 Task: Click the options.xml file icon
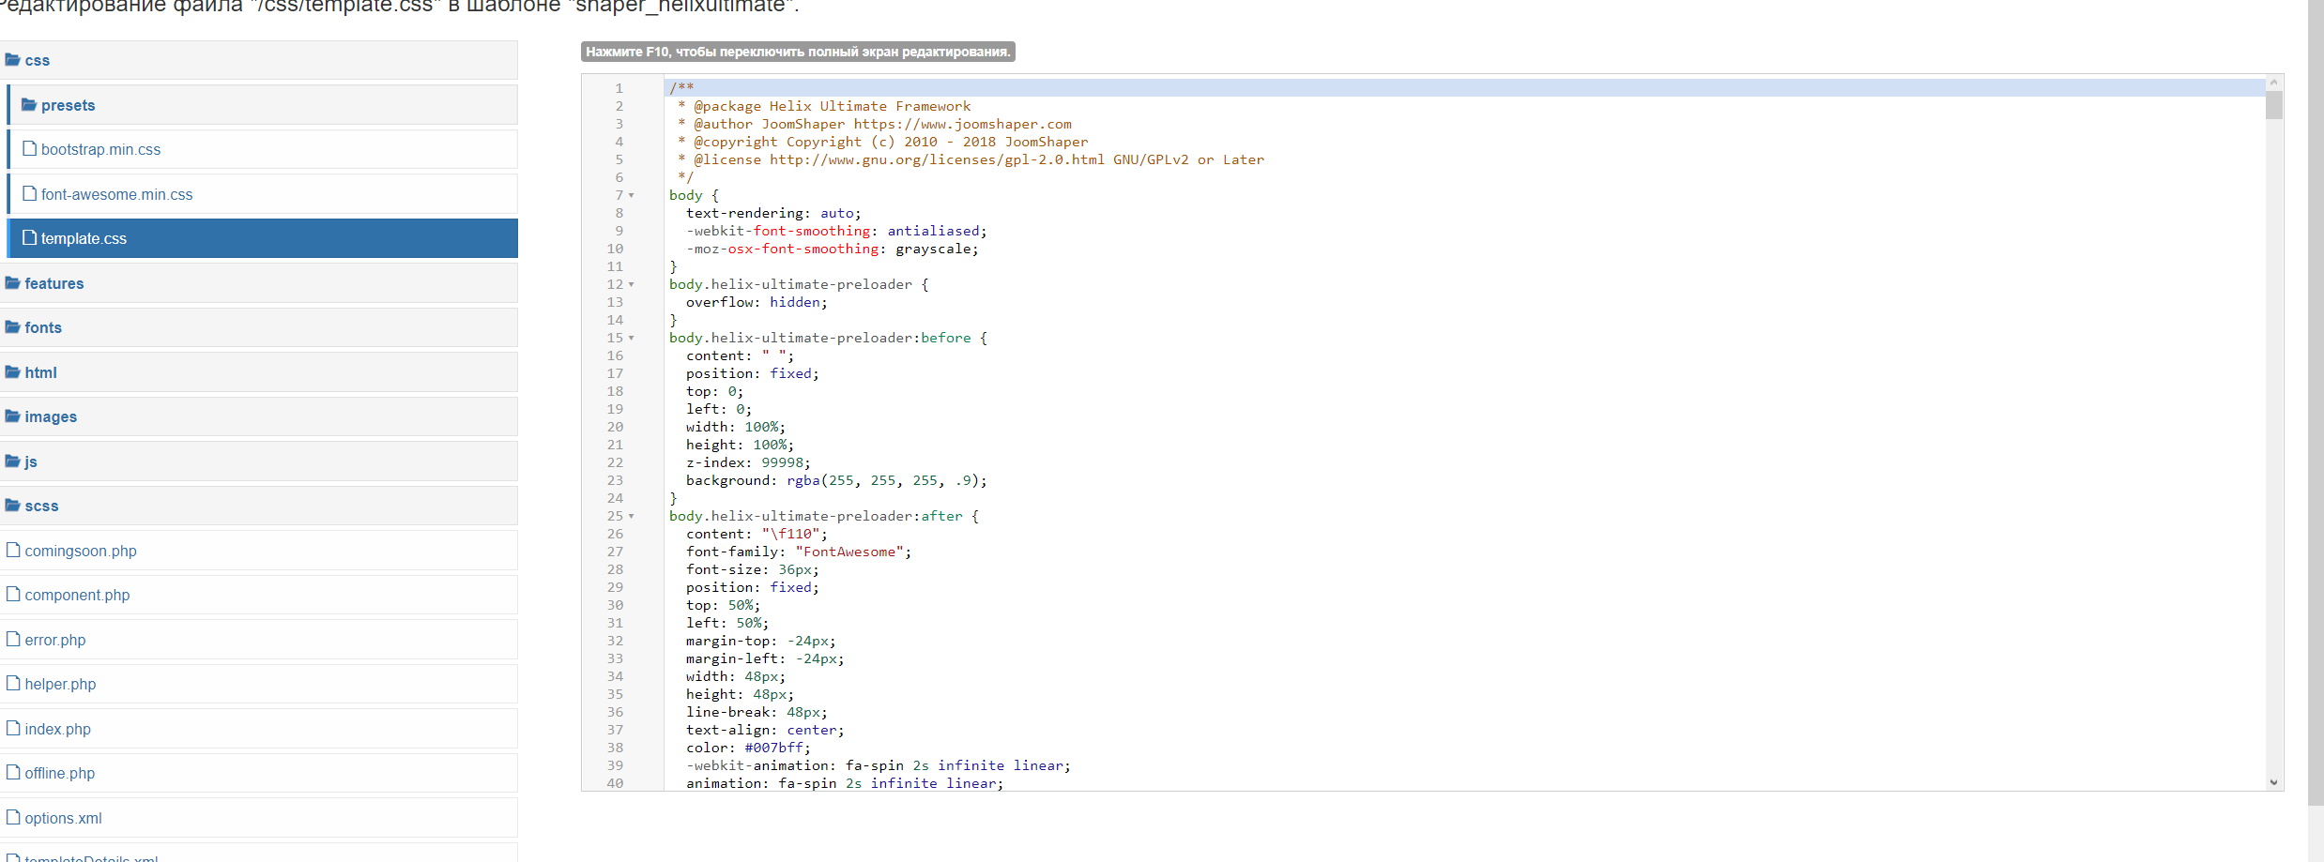[x=13, y=818]
